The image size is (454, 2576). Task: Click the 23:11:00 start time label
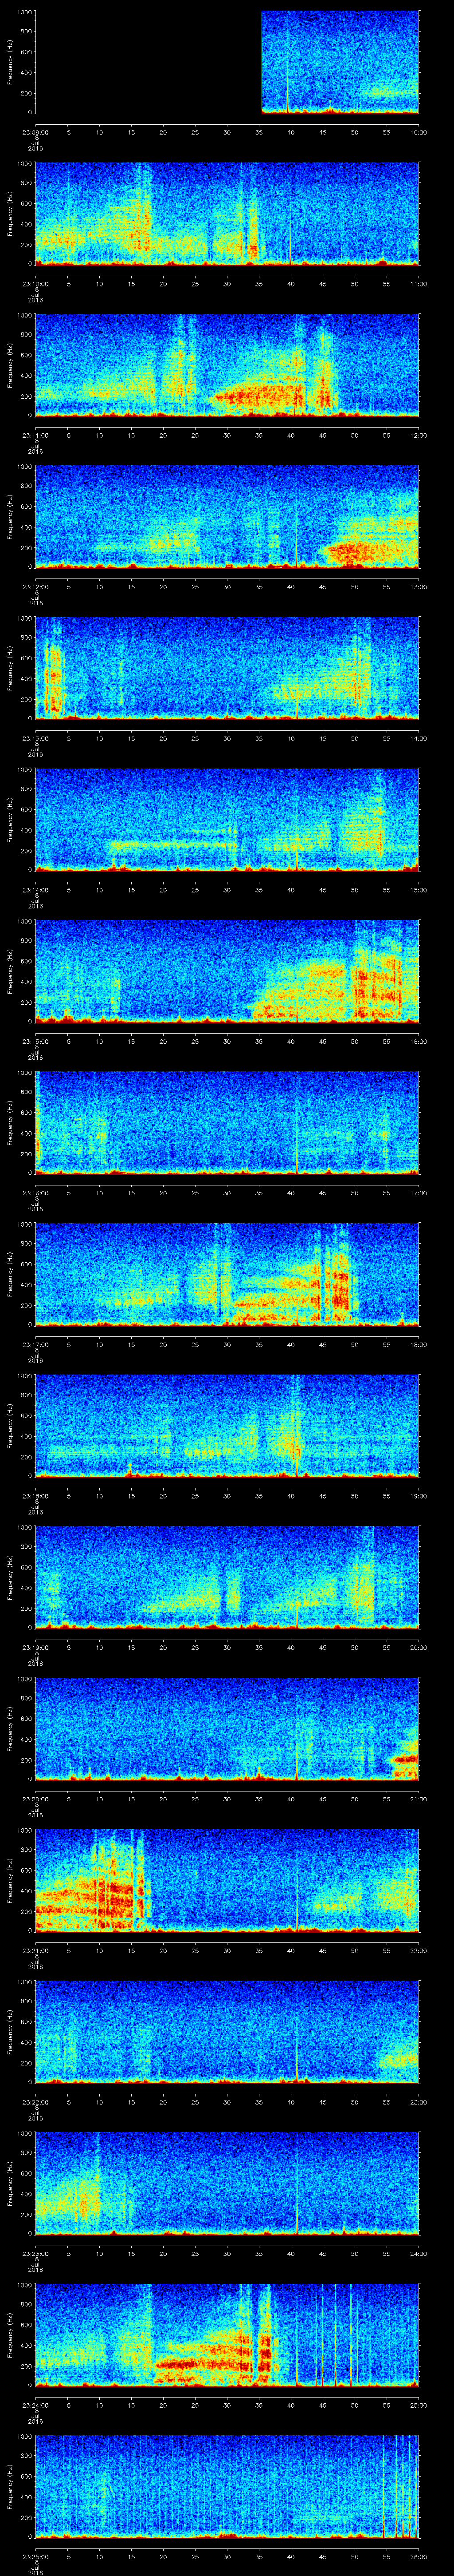coord(36,435)
